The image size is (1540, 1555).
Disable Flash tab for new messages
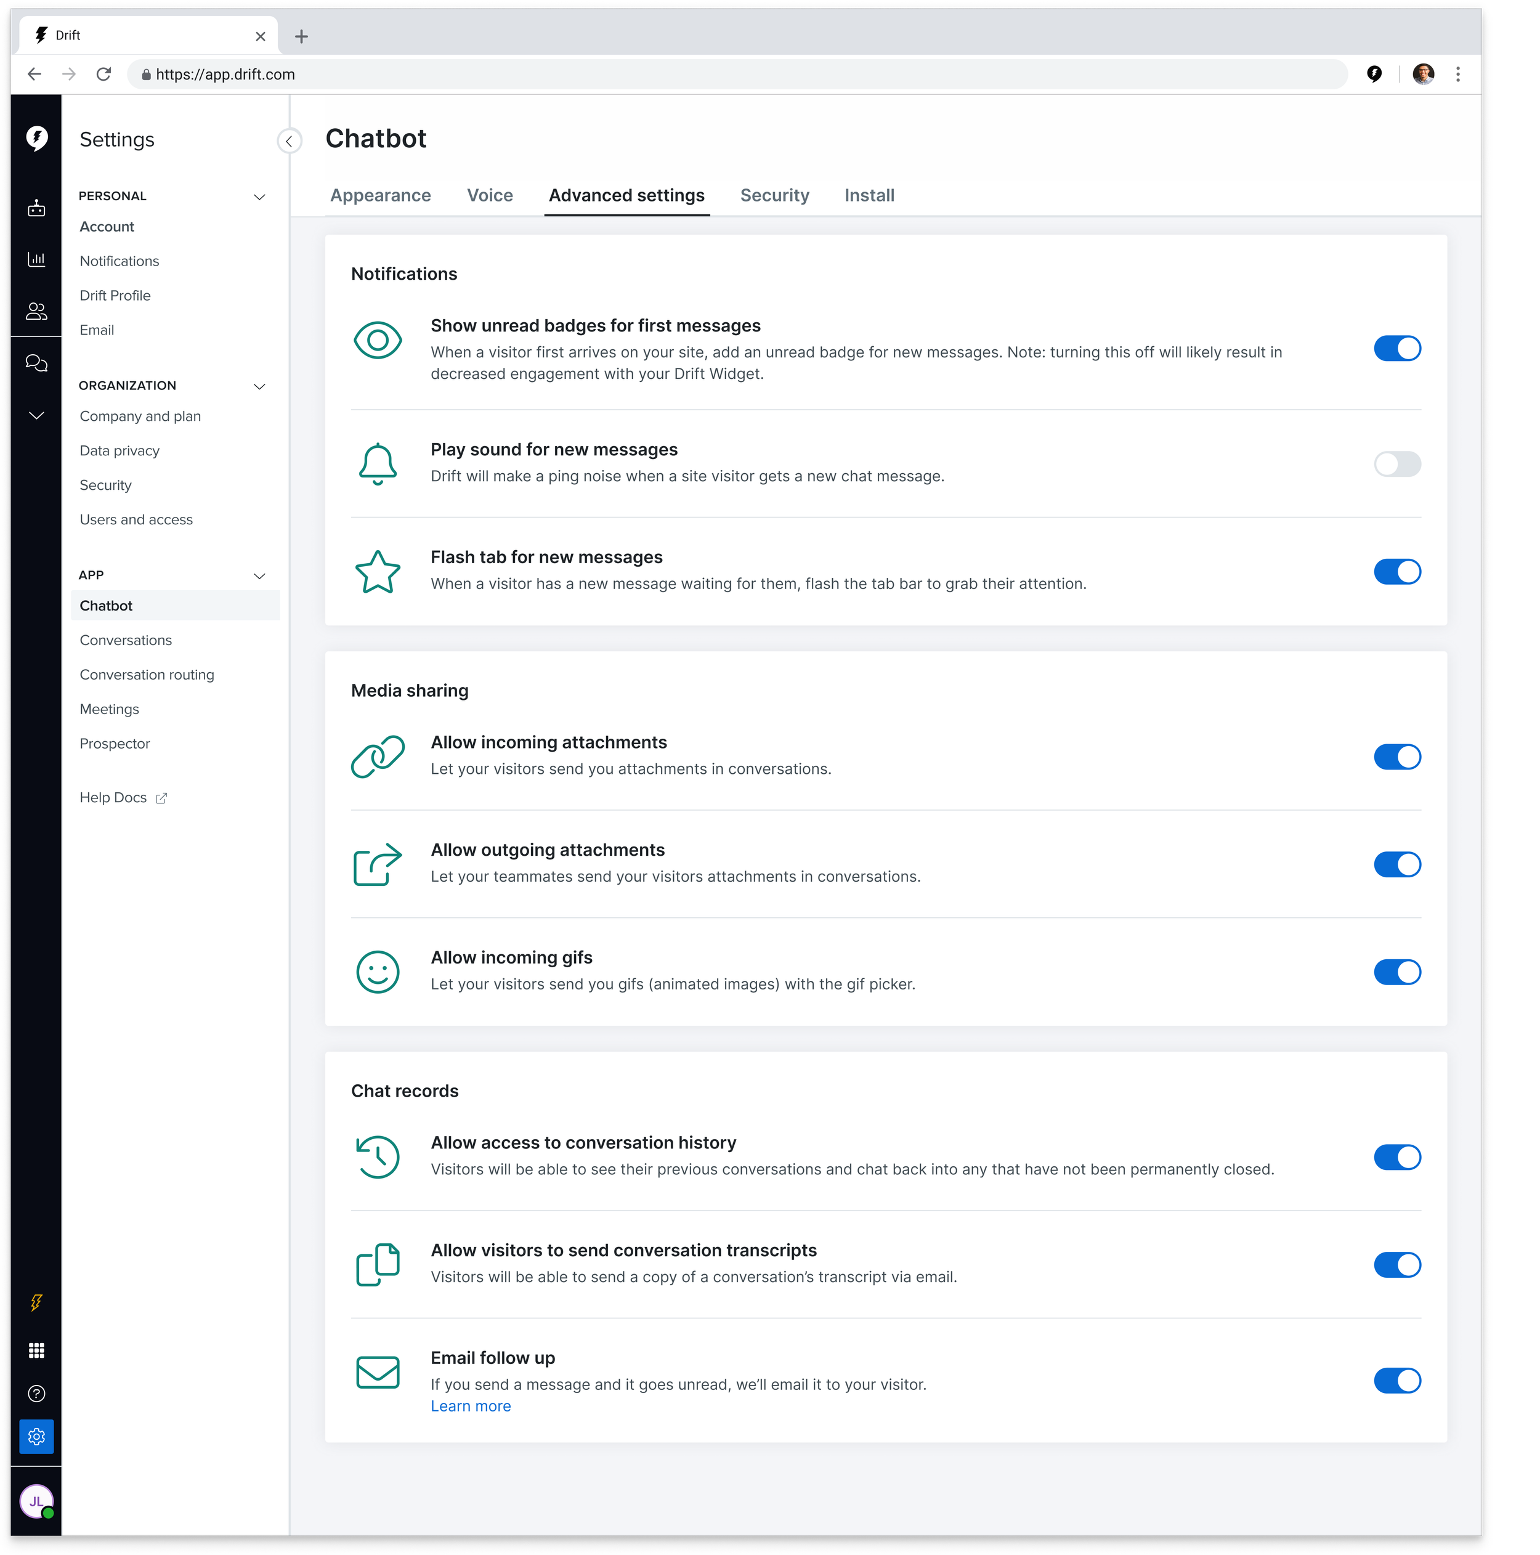tap(1397, 572)
